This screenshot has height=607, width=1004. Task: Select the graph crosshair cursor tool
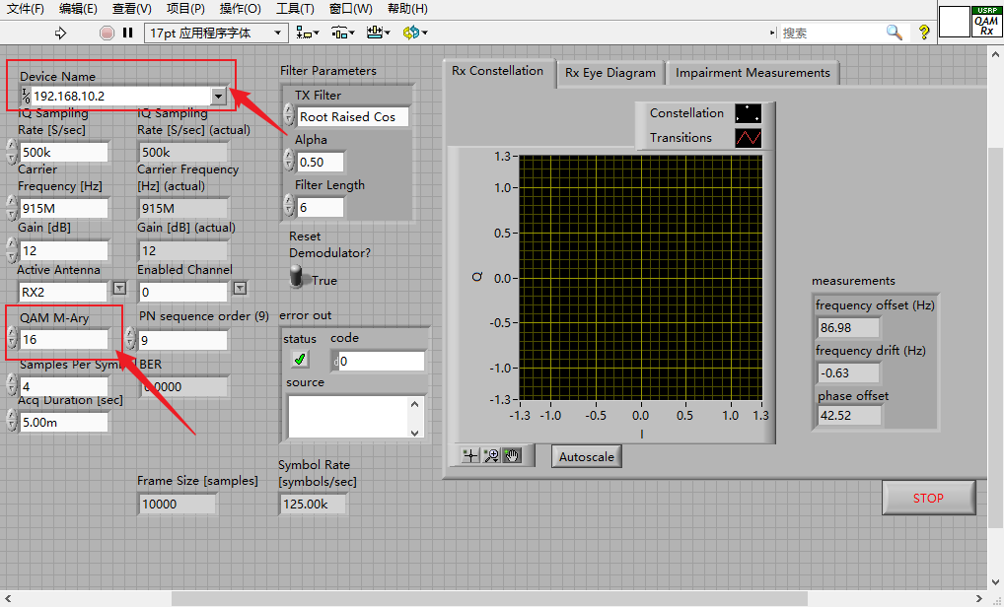coord(470,455)
